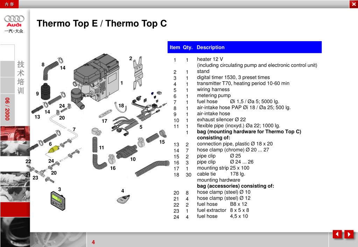This screenshot has width=358, height=247.
Task: Click the digital timer illustration, item 3
Action: [58, 201]
